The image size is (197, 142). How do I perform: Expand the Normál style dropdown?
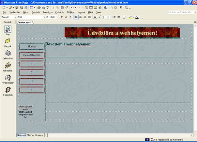point(15,17)
